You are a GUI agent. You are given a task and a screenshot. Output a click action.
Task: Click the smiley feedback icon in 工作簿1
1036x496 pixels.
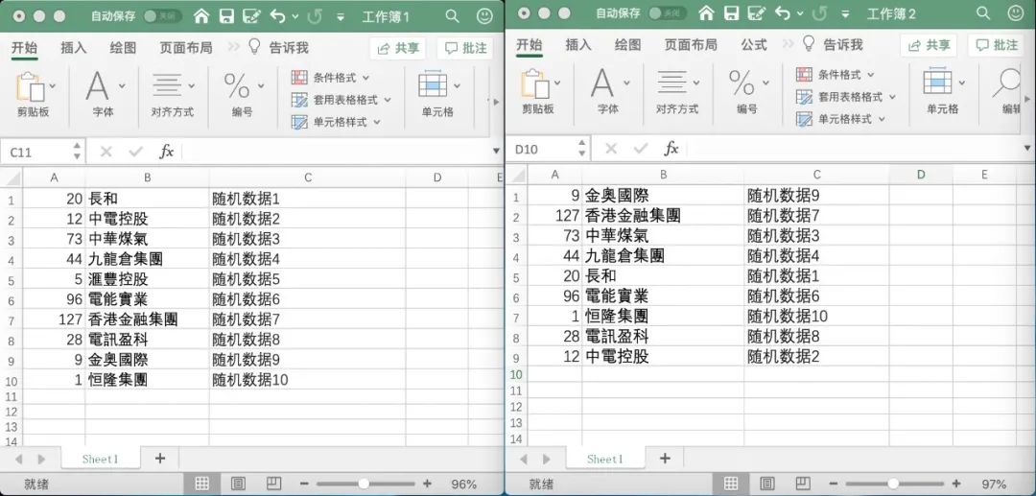485,16
